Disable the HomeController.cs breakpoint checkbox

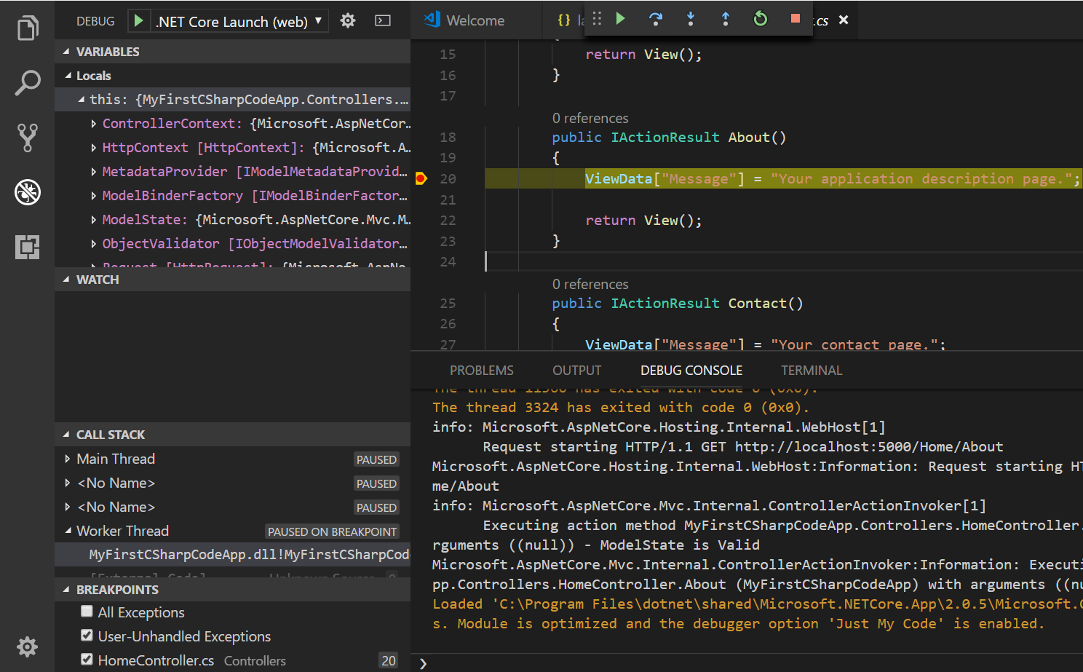pyautogui.click(x=87, y=660)
